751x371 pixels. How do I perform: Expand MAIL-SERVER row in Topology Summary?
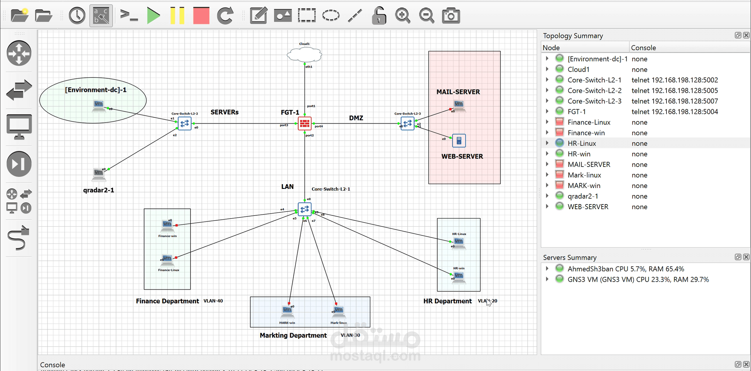pyautogui.click(x=547, y=164)
